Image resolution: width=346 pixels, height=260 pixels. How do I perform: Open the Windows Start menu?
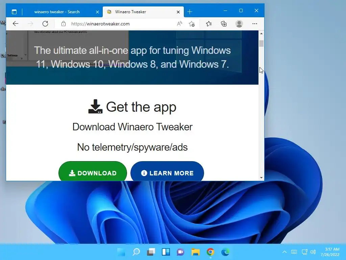point(121,252)
